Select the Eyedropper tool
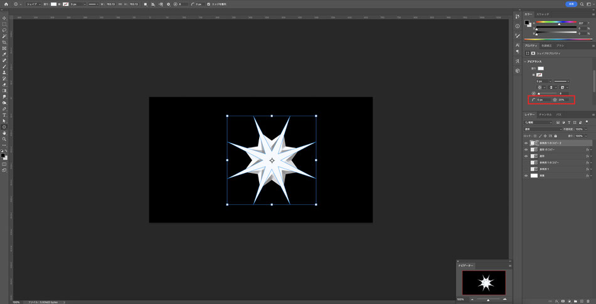The height and width of the screenshot is (304, 596). pos(4,55)
